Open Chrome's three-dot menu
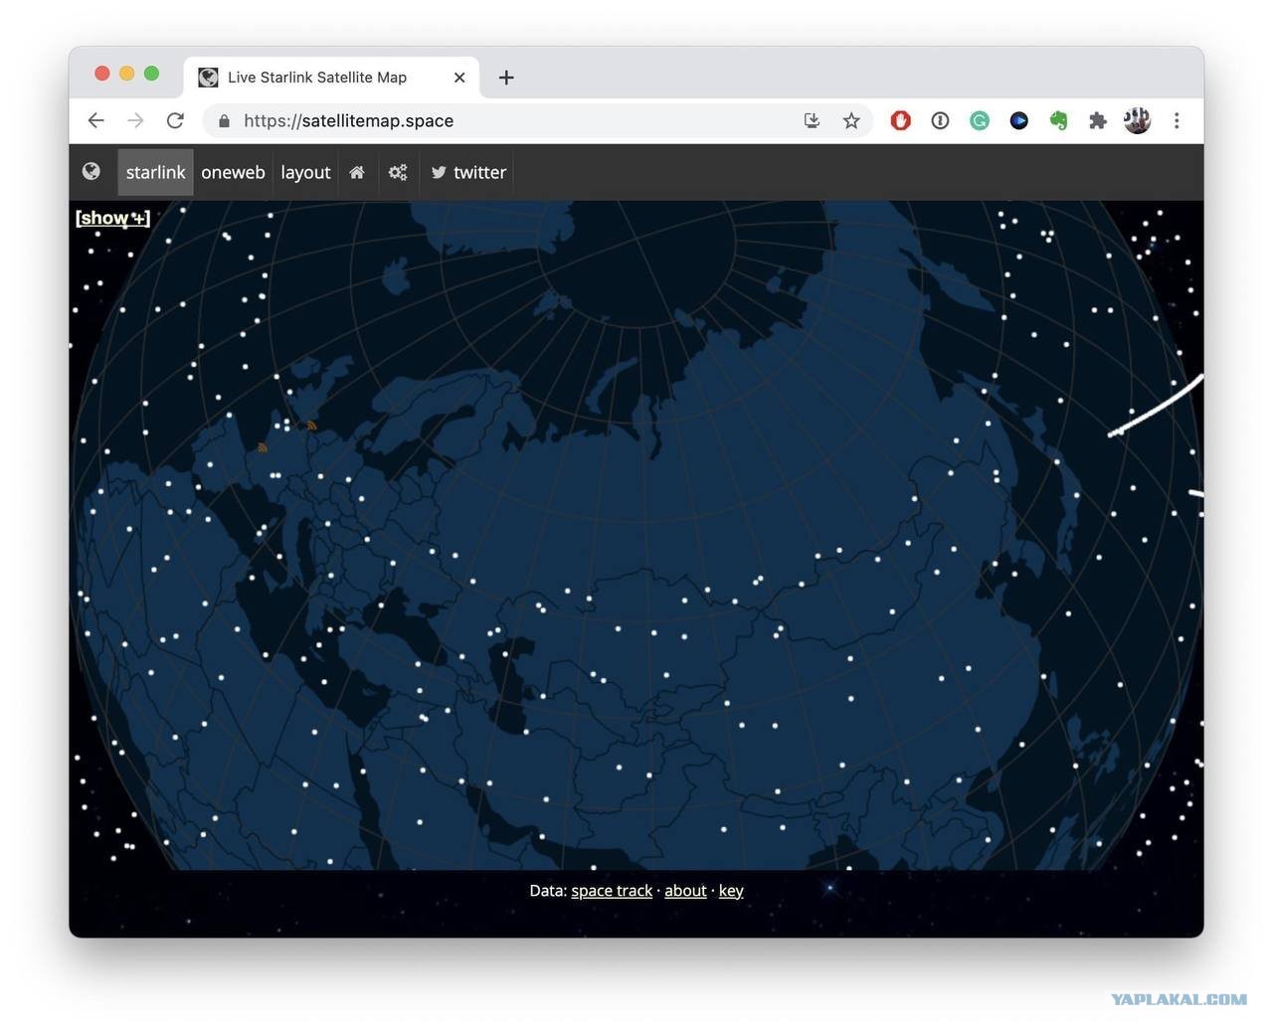This screenshot has width=1273, height=1029. [x=1177, y=120]
